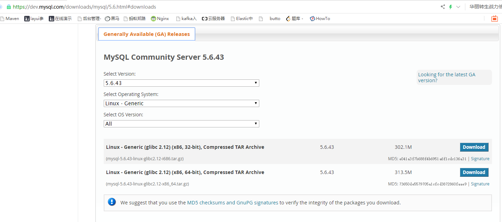The height and width of the screenshot is (222, 502).
Task: Open the 后台管理 bookmark
Action: pyautogui.click(x=89, y=19)
